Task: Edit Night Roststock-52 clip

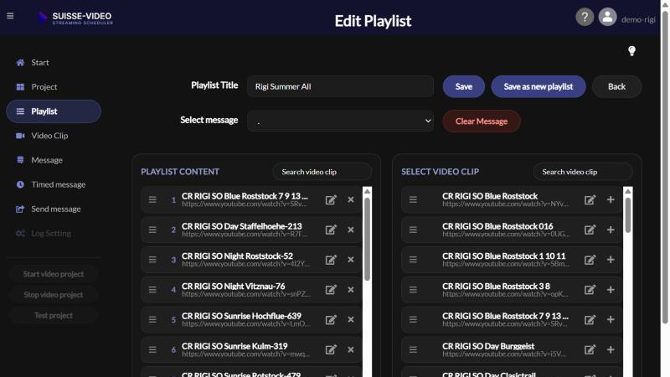Action: (331, 260)
